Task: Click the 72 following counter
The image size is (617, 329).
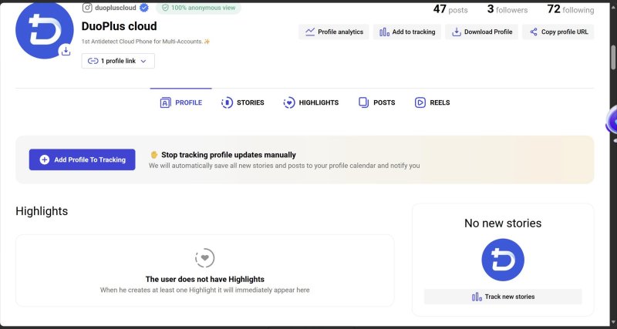Action: (570, 9)
